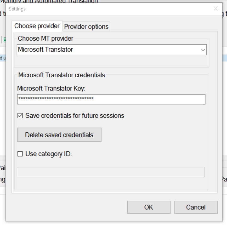Click the Microsoft Translator Key label
The width and height of the screenshot is (227, 225).
click(x=51, y=88)
